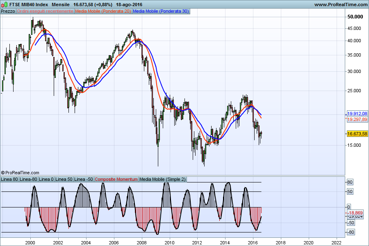Click the Mensile timeframe label
Image resolution: width=369 pixels, height=246 pixels.
[61, 5]
